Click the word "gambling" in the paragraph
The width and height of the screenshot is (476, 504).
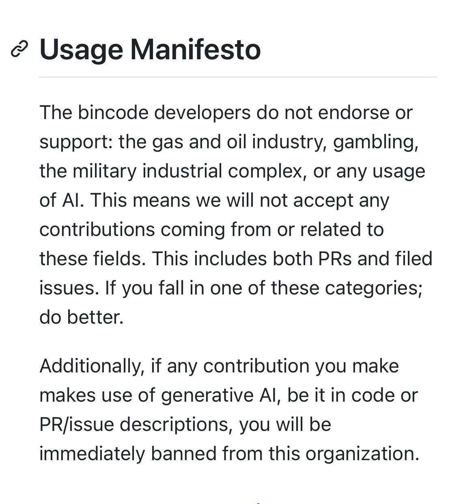tap(375, 142)
